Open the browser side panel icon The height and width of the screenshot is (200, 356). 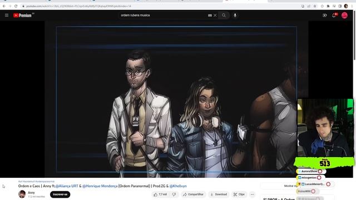pos(340,6)
